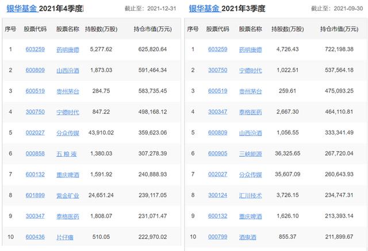Click 贵州茅台 name in 4季度 table
The width and height of the screenshot is (368, 251).
[68, 91]
